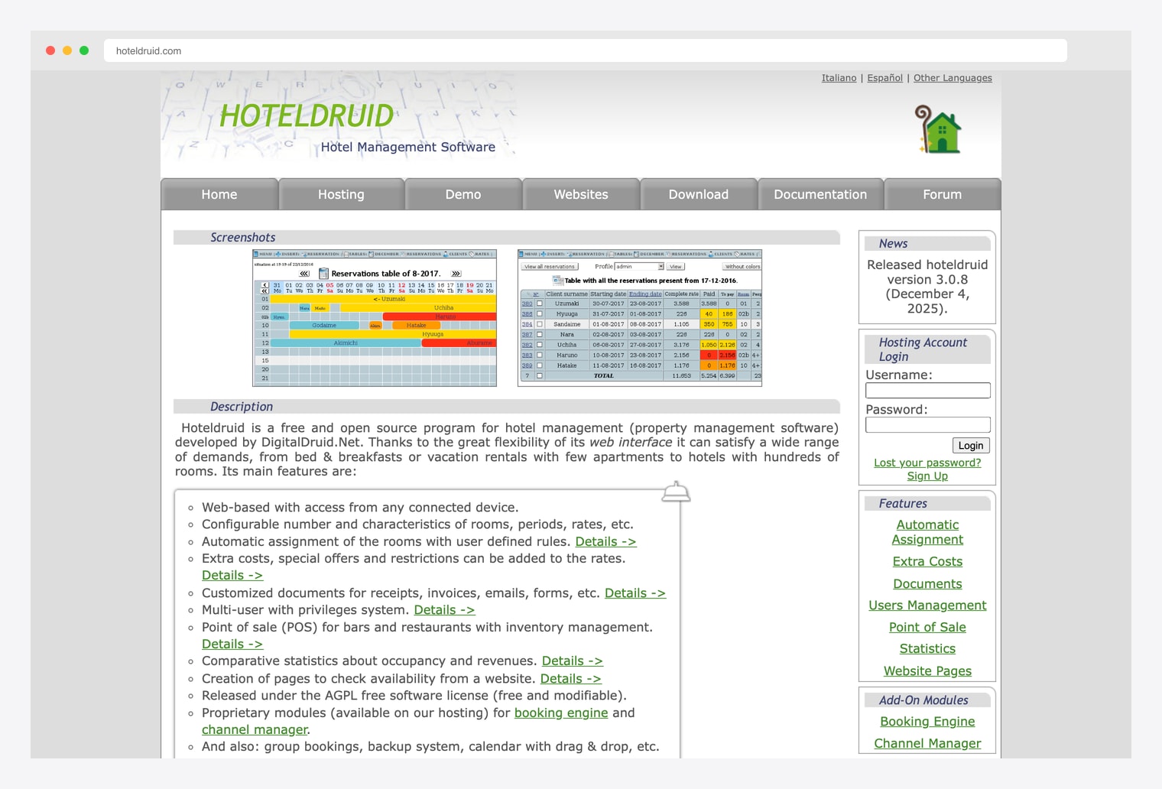
Task: Click Lost your password link
Action: (x=927, y=463)
